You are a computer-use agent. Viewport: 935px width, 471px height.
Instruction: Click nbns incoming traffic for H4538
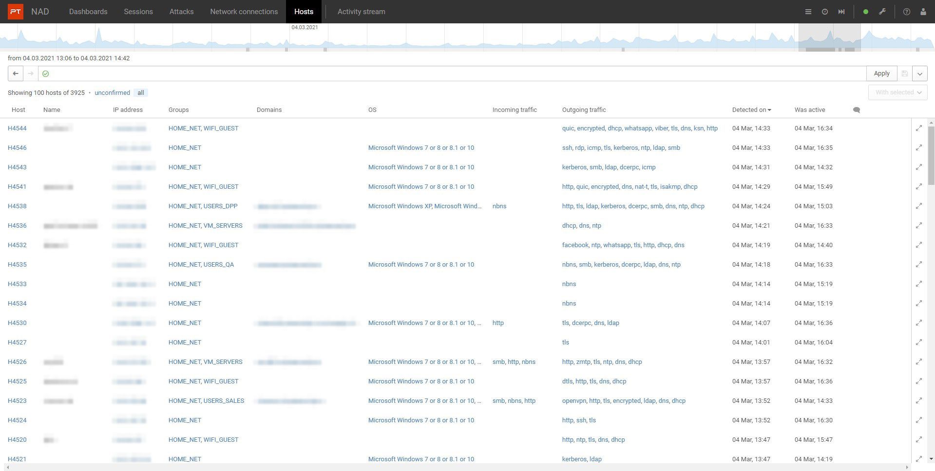click(x=499, y=206)
